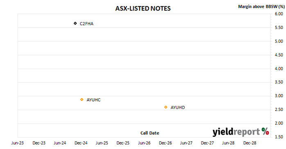The image size is (286, 149).
Task: Click the green-red percent logo icon
Action: (x=265, y=131)
